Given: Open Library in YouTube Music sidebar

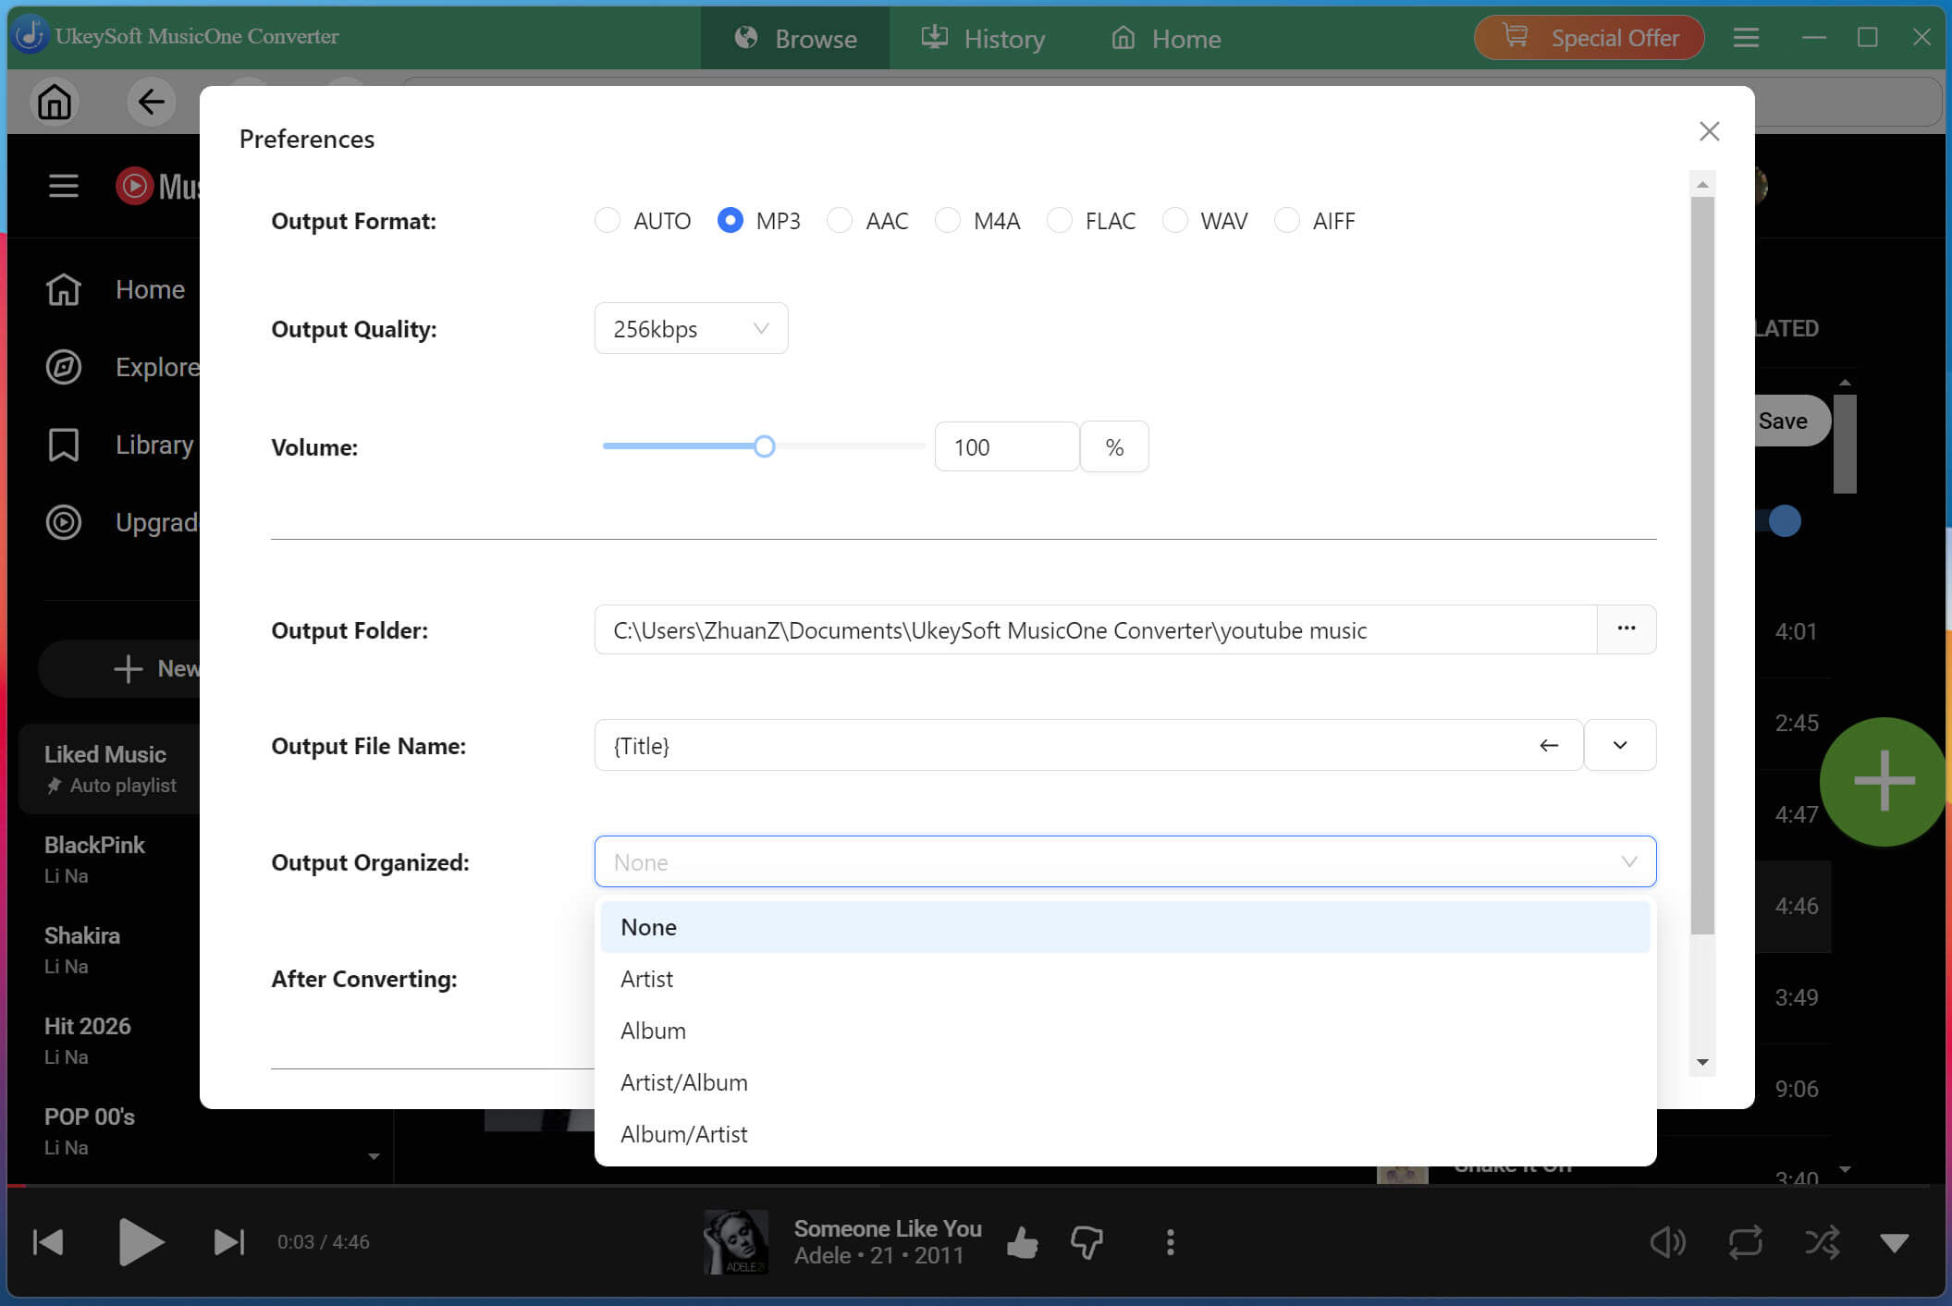Looking at the screenshot, I should coord(120,445).
